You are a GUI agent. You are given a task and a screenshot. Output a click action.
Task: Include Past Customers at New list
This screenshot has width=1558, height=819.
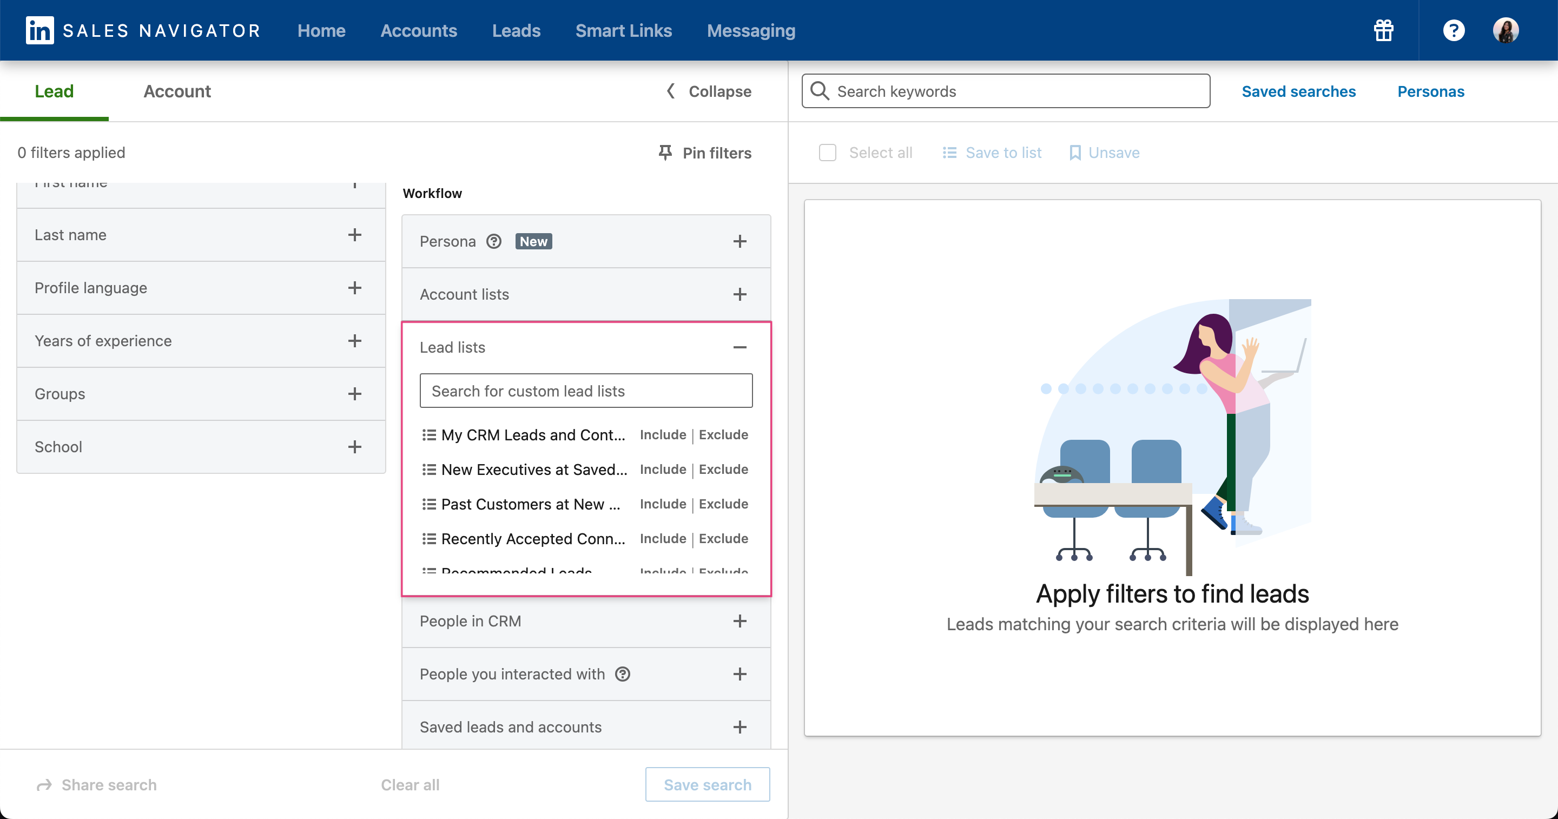pyautogui.click(x=663, y=503)
